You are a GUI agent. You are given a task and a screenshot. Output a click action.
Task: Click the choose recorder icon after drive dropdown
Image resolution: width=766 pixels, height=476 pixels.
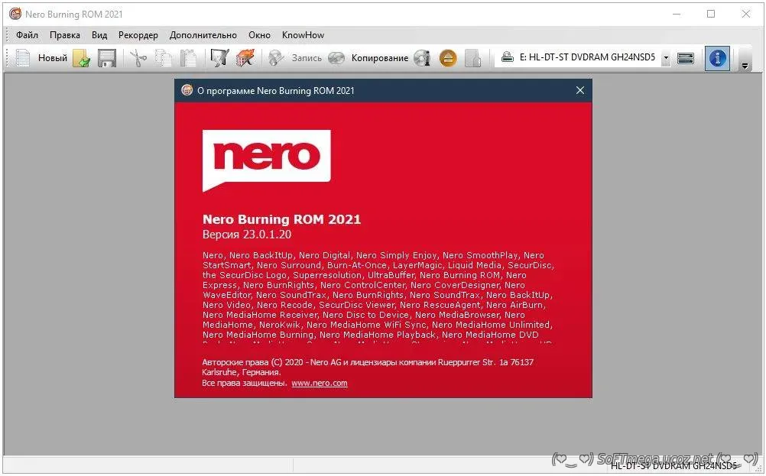(x=686, y=58)
